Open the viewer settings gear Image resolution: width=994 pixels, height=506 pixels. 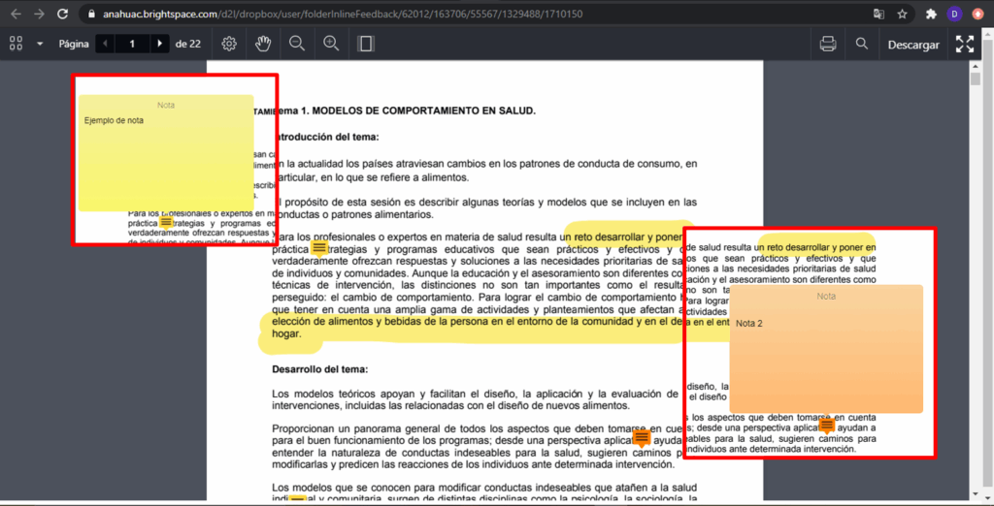coord(229,44)
